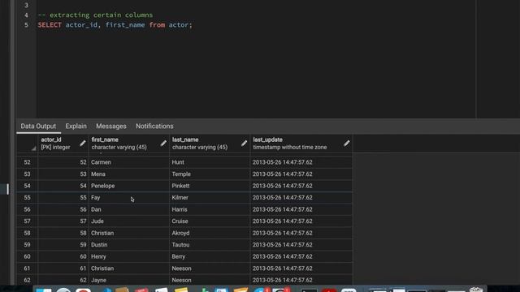Select the last_name column header
This screenshot has width=520, height=292.
point(210,144)
